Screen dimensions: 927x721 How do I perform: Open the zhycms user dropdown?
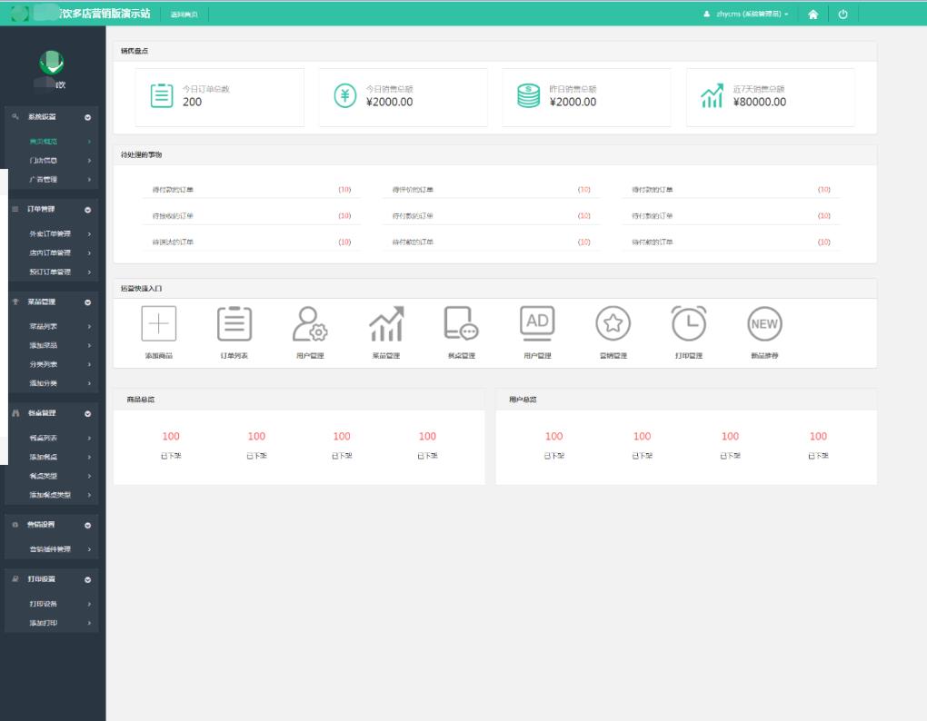[x=746, y=15]
